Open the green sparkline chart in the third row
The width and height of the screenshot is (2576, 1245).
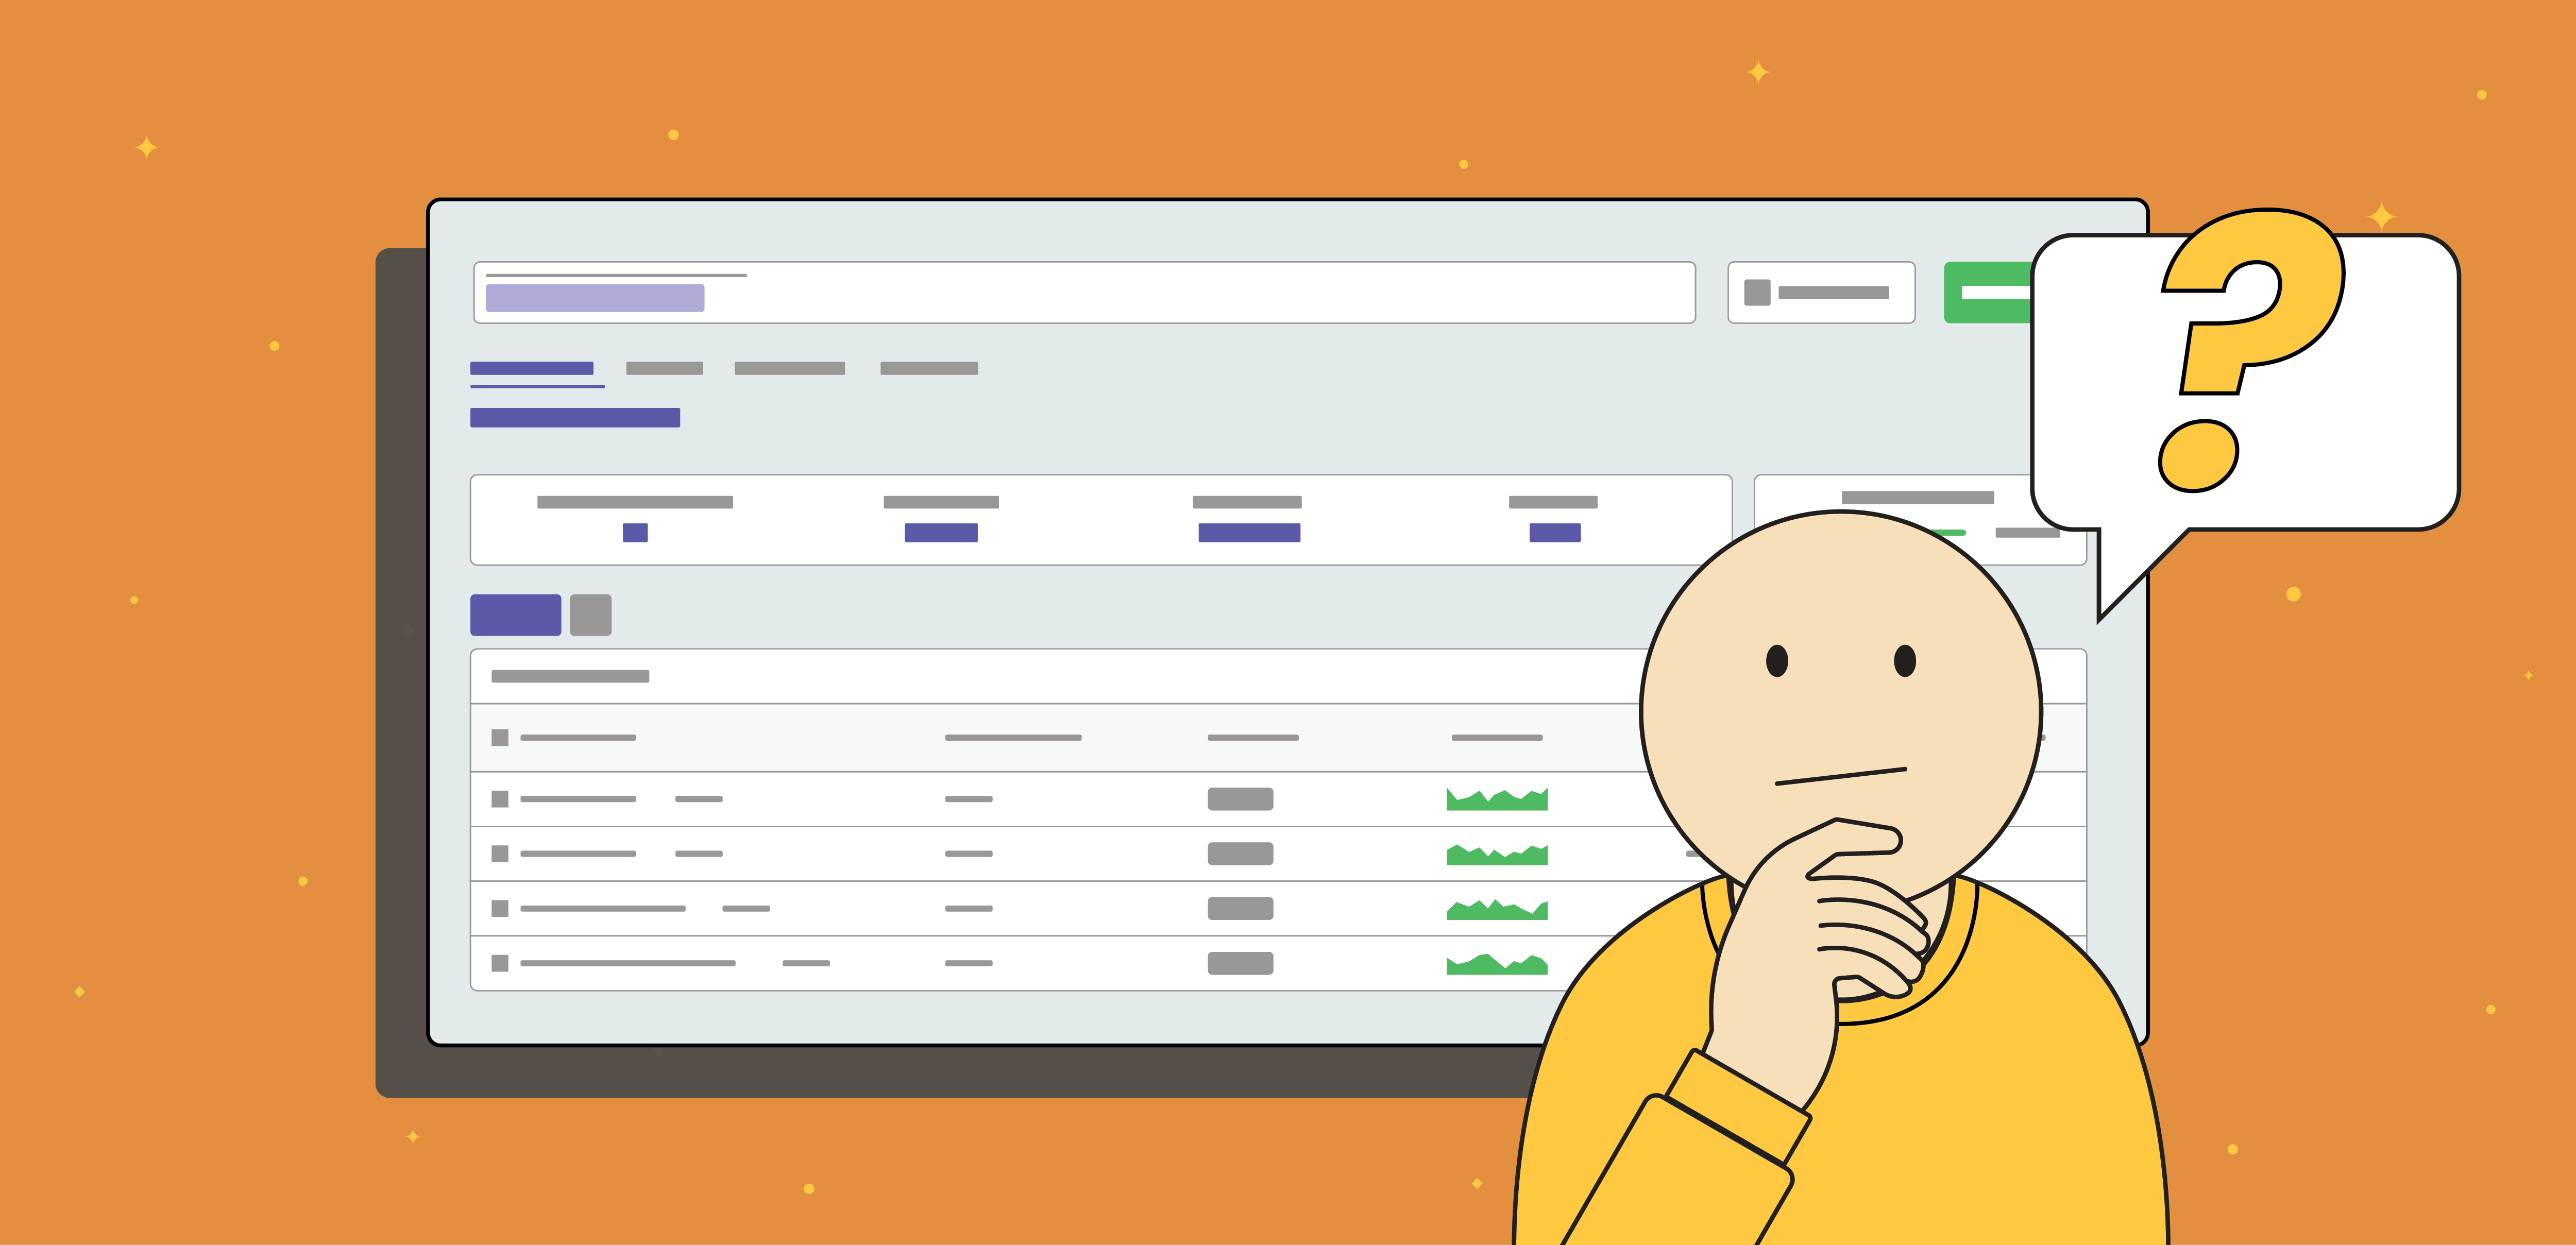pos(1497,909)
